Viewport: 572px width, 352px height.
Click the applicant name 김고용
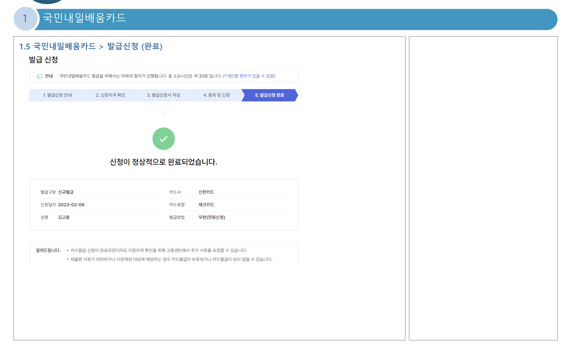coord(64,217)
